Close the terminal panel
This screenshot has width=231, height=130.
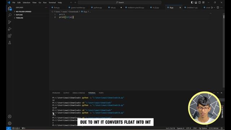(x=221, y=93)
